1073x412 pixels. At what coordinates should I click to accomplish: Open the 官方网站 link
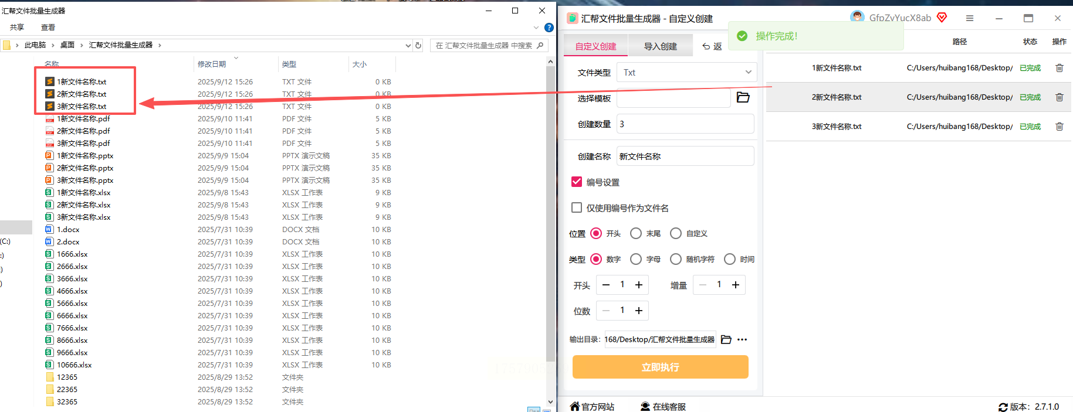[592, 406]
